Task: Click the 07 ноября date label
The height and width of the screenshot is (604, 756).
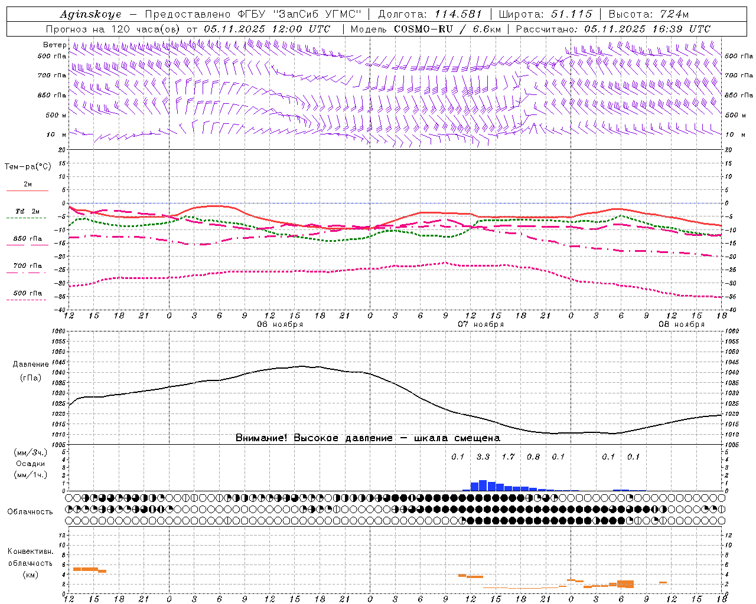Action: (x=481, y=324)
